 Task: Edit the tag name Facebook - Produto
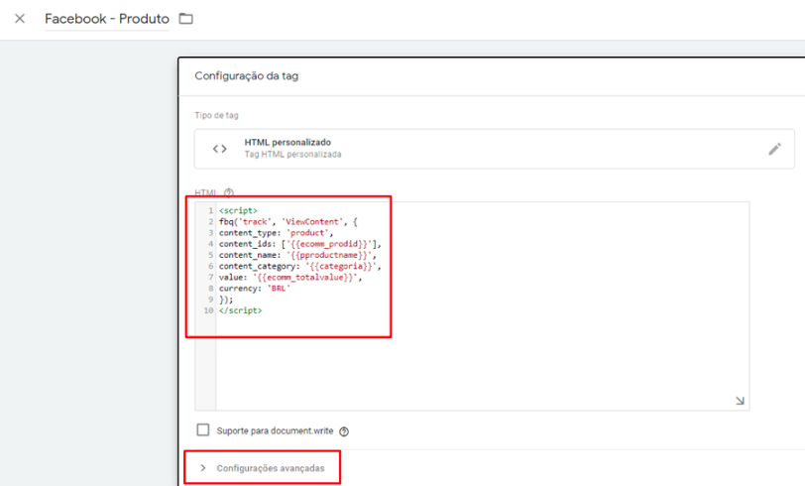point(107,19)
